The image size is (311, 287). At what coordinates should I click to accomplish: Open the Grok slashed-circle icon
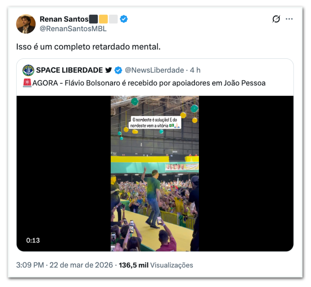(276, 19)
